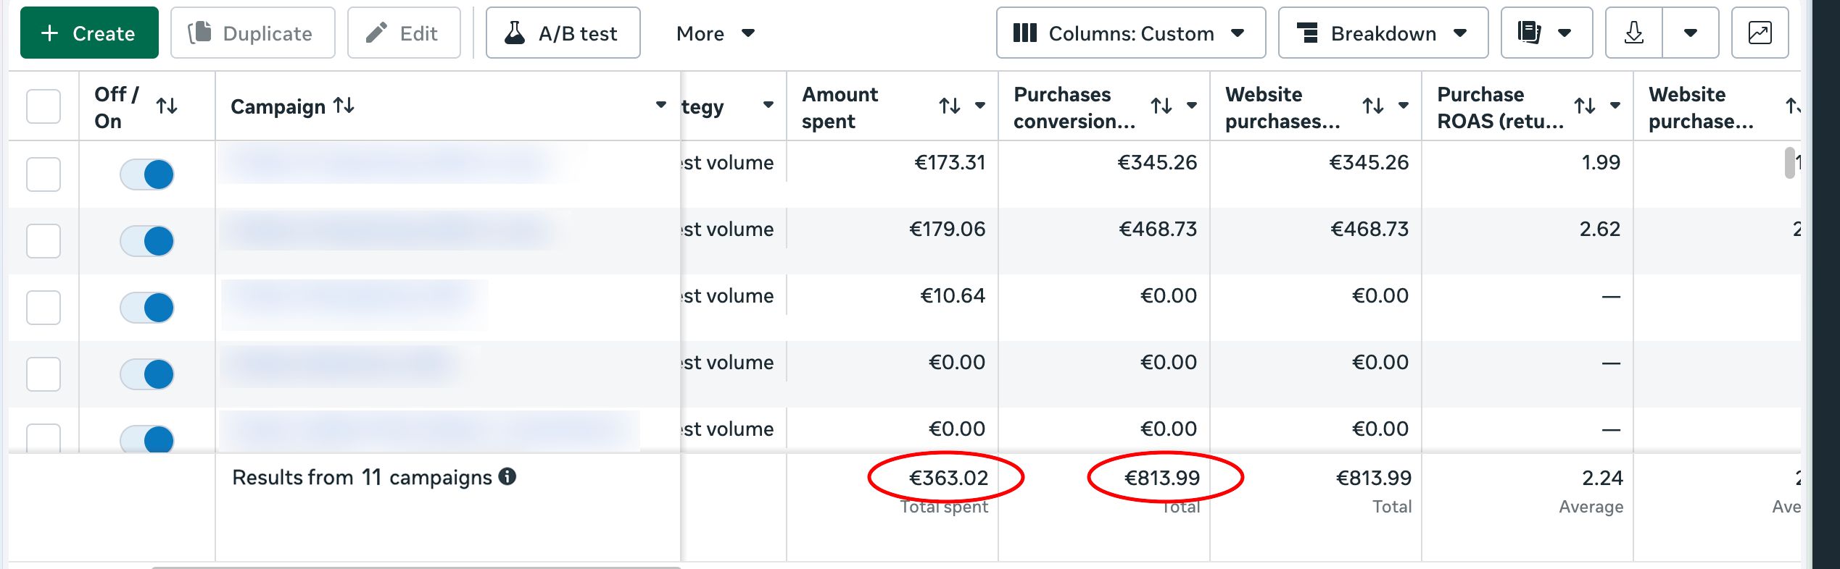Click info icon beside Results from 11 campaigns
This screenshot has width=1840, height=569.
(x=507, y=476)
